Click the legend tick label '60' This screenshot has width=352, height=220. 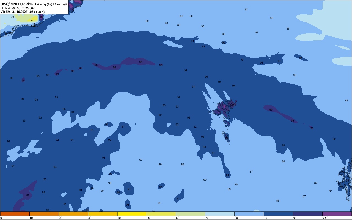178,218
